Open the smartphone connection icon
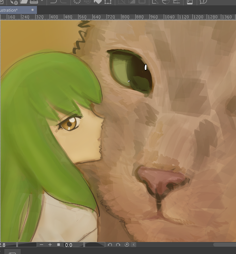Screen dimensions: 236x254 click(x=190, y=2)
